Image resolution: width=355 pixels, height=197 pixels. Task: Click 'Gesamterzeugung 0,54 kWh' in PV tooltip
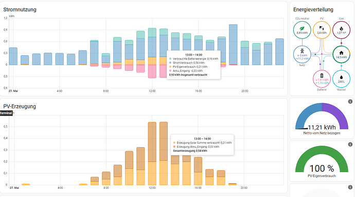[x=190, y=151]
